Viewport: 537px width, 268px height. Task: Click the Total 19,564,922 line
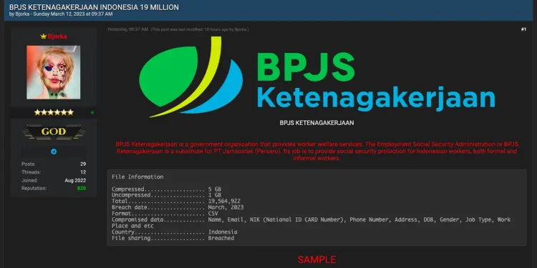[176, 202]
